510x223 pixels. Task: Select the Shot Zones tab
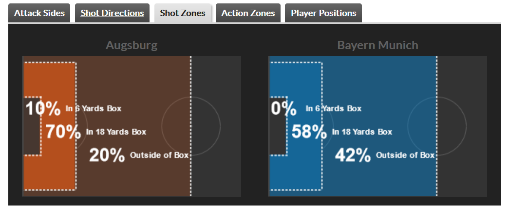pyautogui.click(x=183, y=13)
